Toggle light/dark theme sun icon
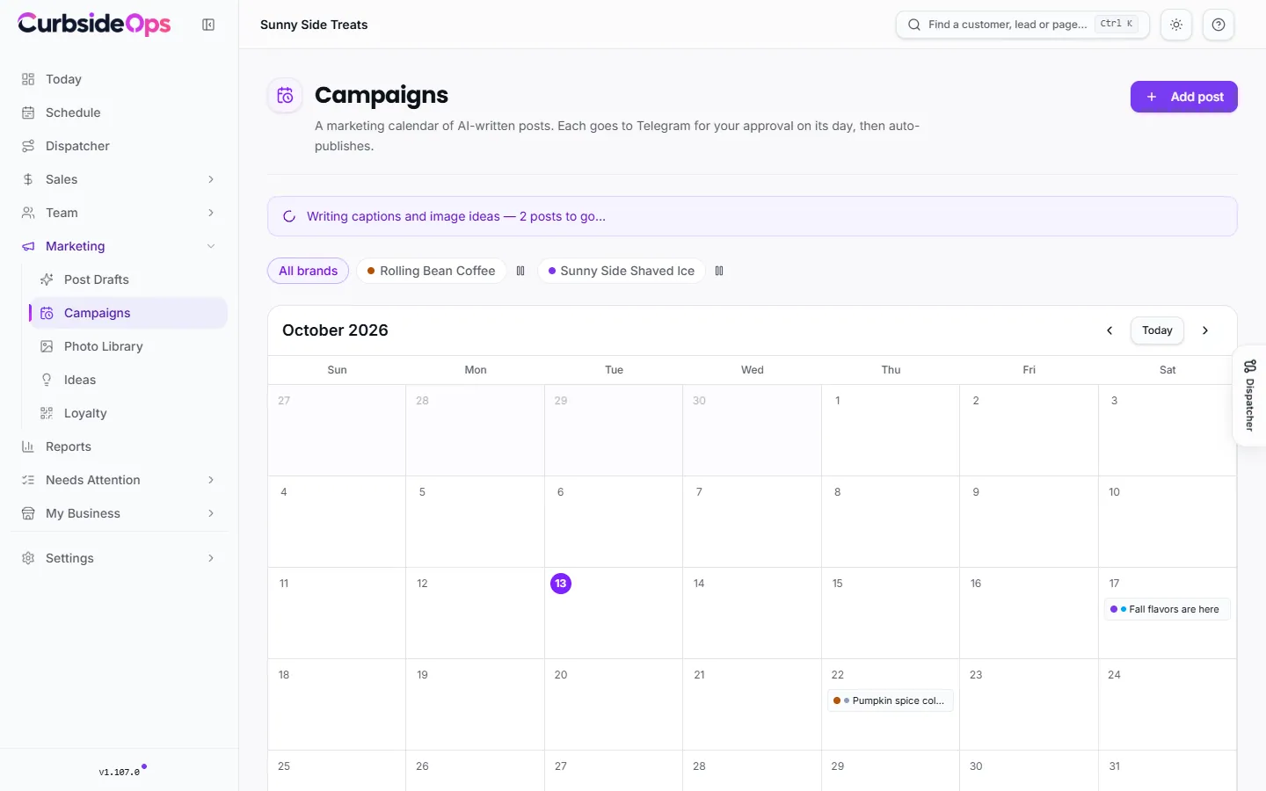The width and height of the screenshot is (1266, 791). pyautogui.click(x=1176, y=25)
